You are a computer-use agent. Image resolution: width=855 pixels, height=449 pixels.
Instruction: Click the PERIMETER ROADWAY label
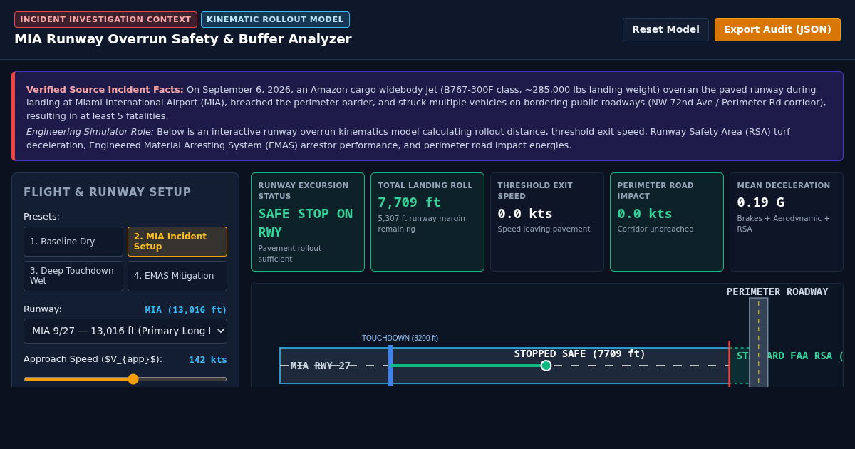[777, 291]
